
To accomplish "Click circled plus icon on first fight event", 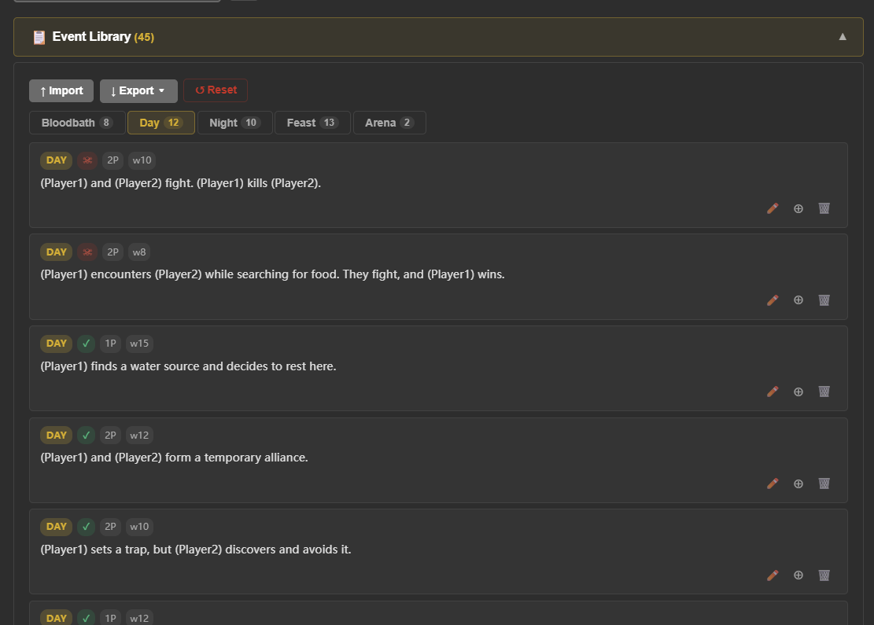I will [798, 208].
